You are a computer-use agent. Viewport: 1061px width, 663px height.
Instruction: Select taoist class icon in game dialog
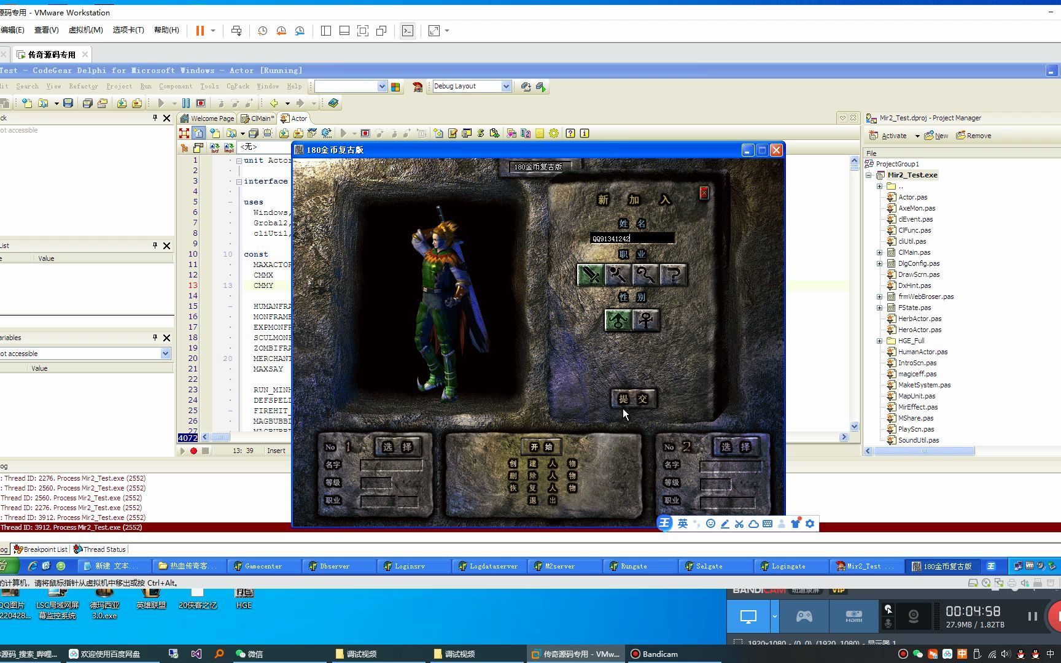coord(645,275)
